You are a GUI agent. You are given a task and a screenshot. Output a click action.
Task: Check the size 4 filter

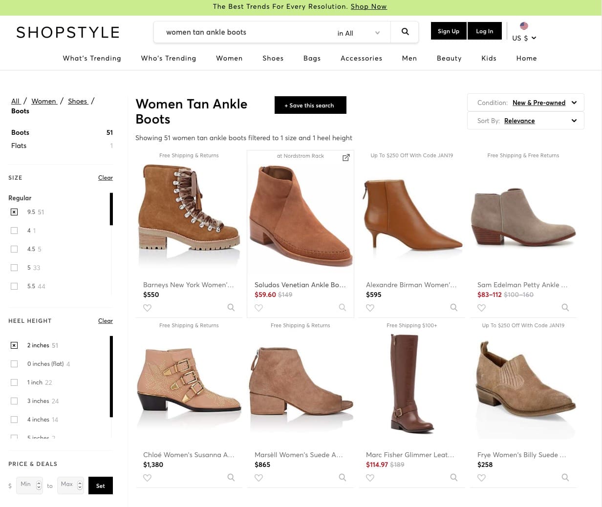coord(14,231)
